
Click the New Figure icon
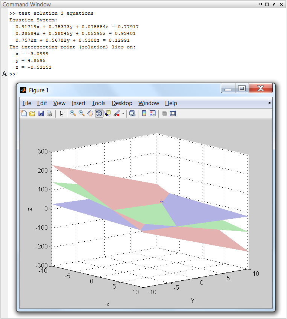click(24, 114)
